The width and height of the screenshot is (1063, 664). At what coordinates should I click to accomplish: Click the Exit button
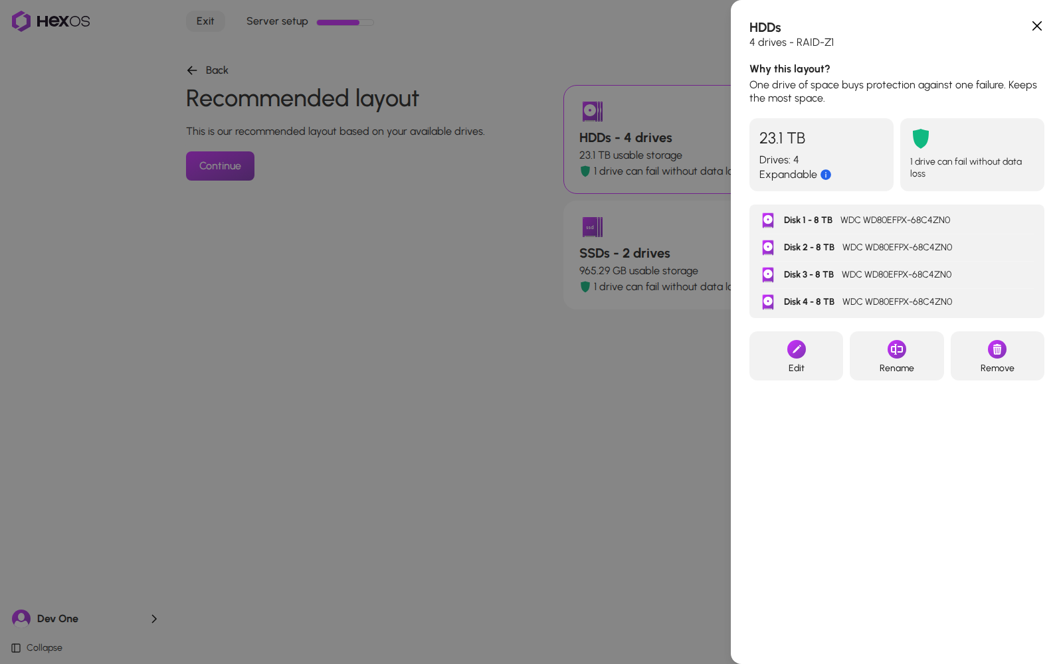pos(205,21)
